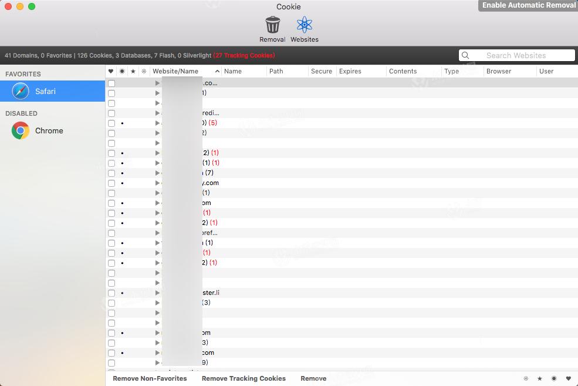Check the box for the row showing red (5)

pyautogui.click(x=111, y=123)
